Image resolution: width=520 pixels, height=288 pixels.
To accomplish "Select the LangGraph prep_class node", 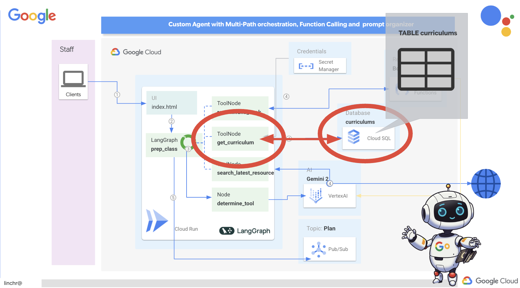I will 164,145.
